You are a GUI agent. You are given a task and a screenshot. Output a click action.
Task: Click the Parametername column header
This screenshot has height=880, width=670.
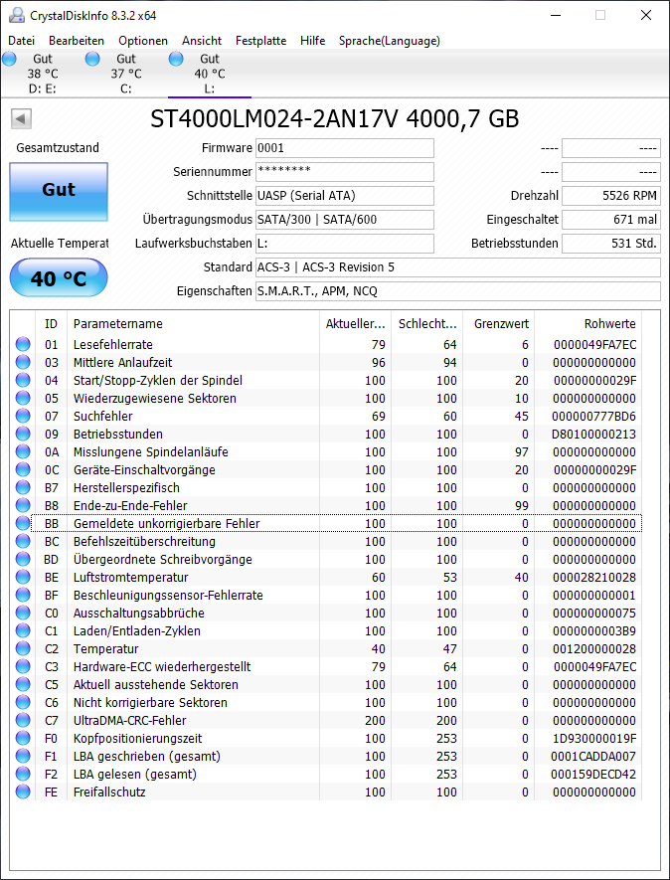193,324
